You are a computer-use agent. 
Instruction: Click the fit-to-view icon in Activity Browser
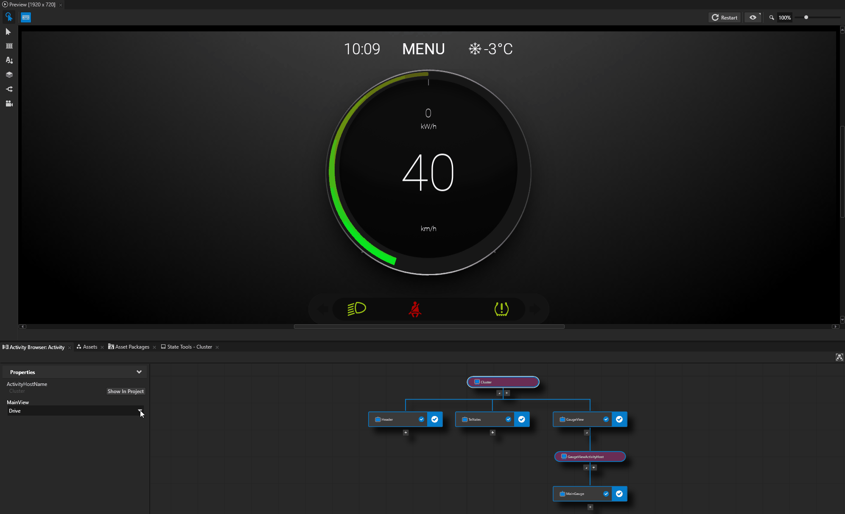839,357
